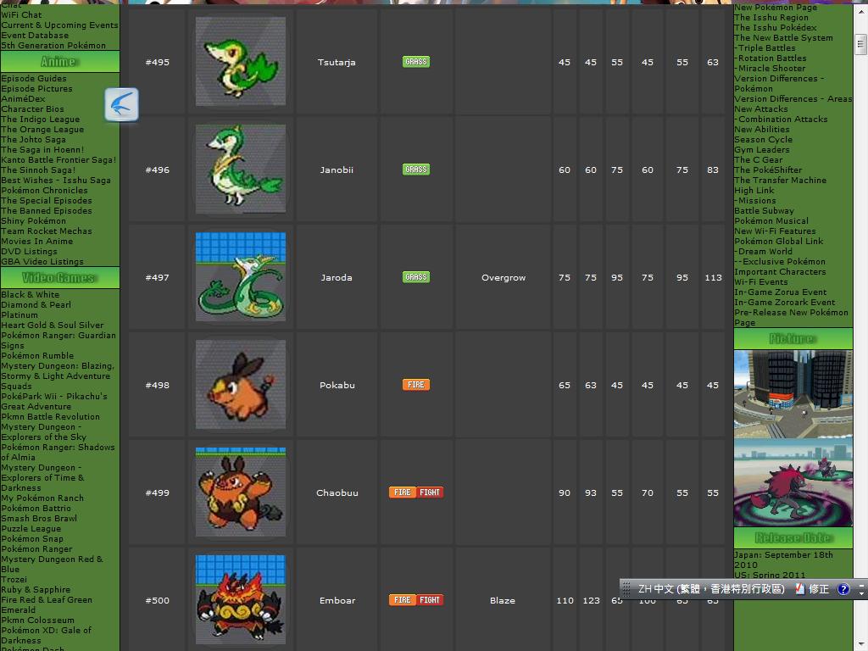Viewport: 868px width, 651px height.
Task: Open the Gym Leaders link
Action: (762, 150)
